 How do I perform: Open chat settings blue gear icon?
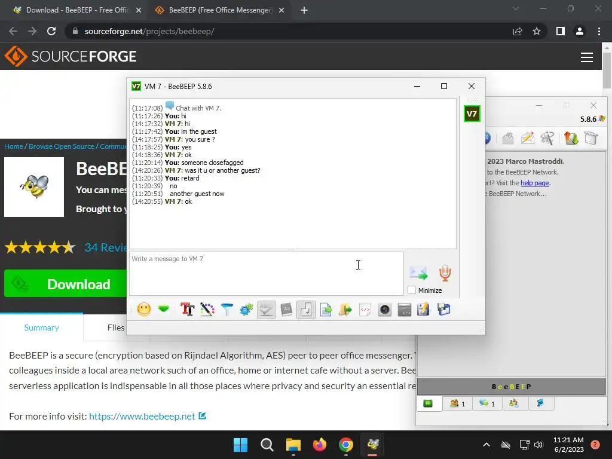pos(246,310)
